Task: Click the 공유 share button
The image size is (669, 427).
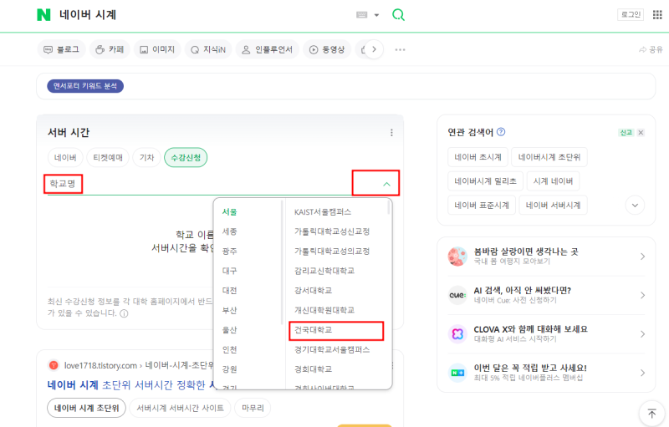Action: click(651, 50)
